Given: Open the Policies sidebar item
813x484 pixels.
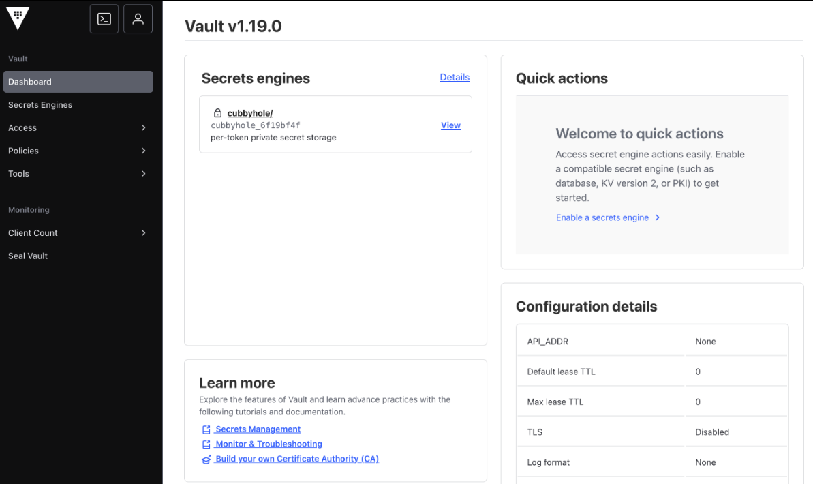Looking at the screenshot, I should point(78,151).
